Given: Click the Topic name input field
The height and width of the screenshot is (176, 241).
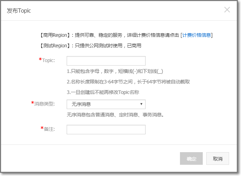Looking at the screenshot, I should (x=106, y=61).
